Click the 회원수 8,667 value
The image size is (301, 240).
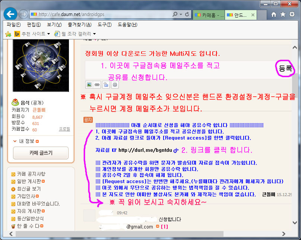(37, 117)
